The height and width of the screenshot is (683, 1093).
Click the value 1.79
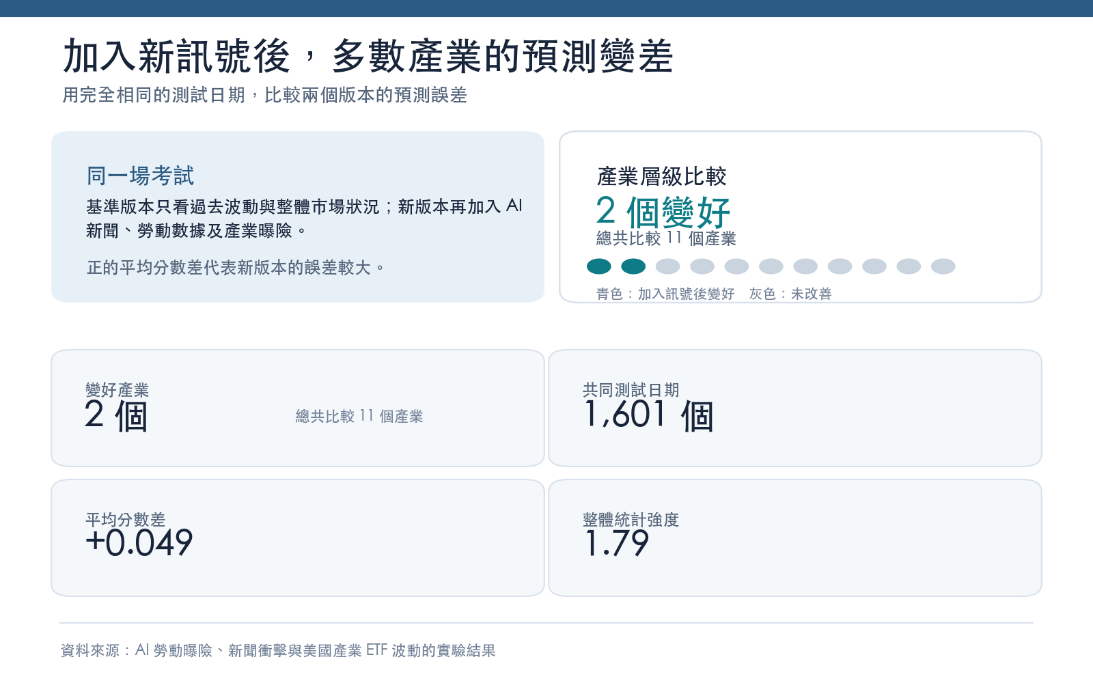617,544
